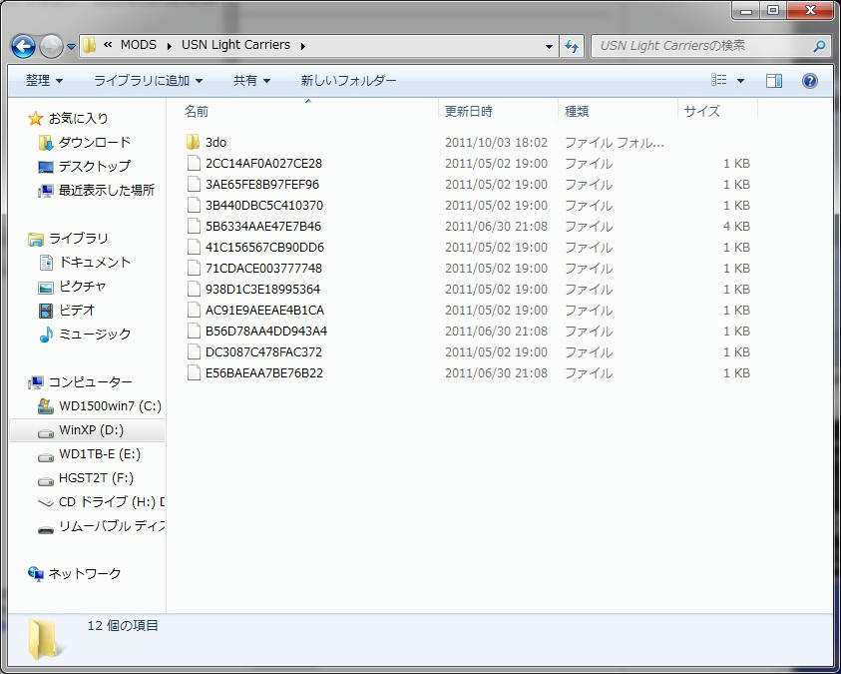Toggle the preview pane icon
The image size is (841, 674).
[773, 81]
